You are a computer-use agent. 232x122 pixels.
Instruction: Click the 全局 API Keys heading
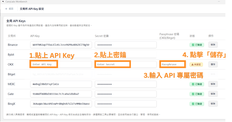tap(16, 21)
